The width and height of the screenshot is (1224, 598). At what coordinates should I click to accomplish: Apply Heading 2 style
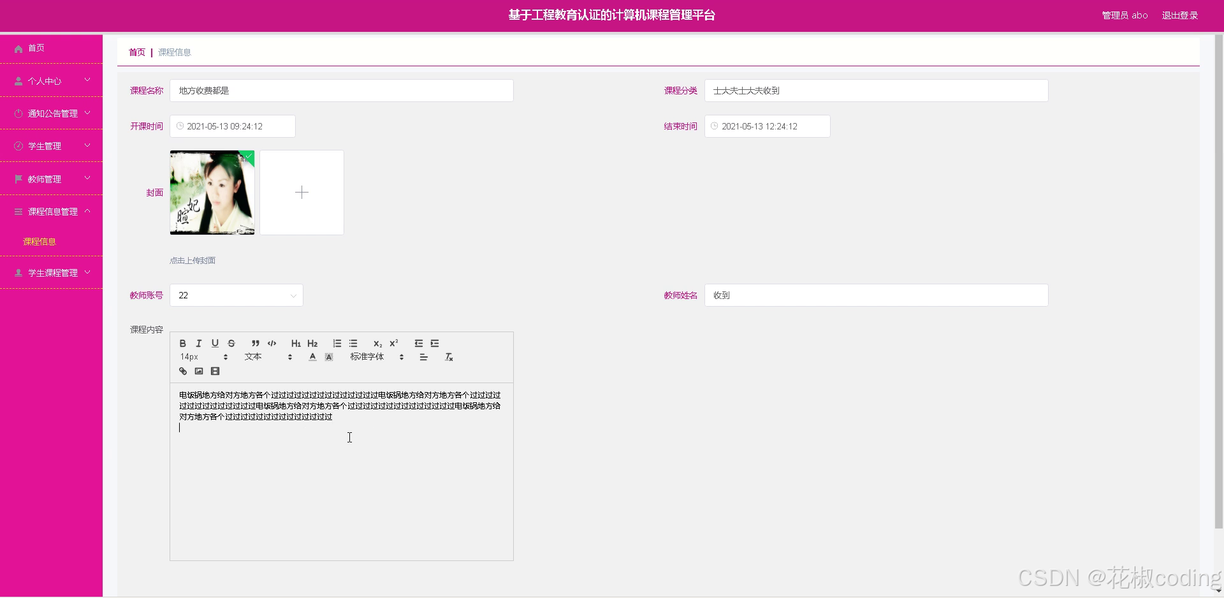(312, 343)
